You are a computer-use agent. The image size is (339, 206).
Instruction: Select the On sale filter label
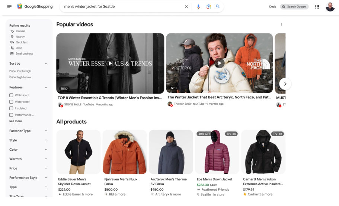(20, 31)
